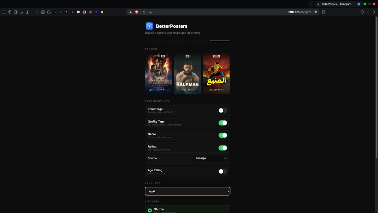Select the Shuffle list sort radio
378x213 pixels.
[x=150, y=210]
